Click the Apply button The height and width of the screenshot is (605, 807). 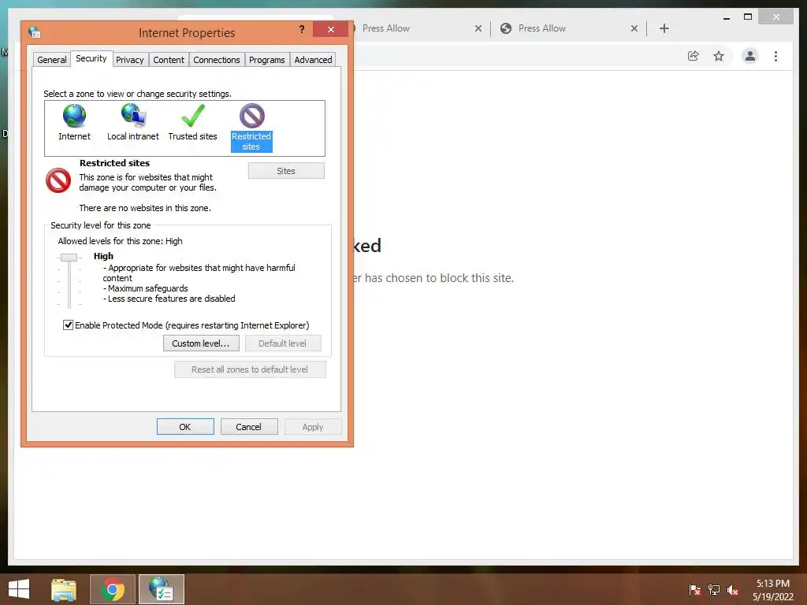pyautogui.click(x=313, y=426)
